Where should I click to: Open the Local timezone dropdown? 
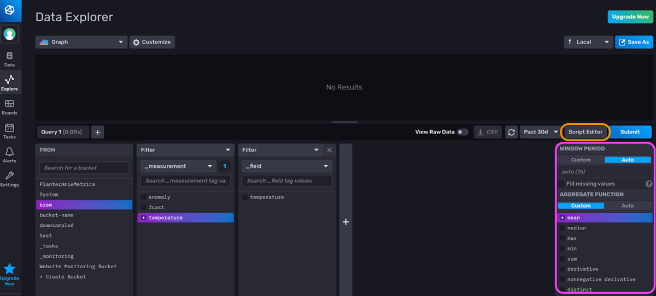coord(588,42)
